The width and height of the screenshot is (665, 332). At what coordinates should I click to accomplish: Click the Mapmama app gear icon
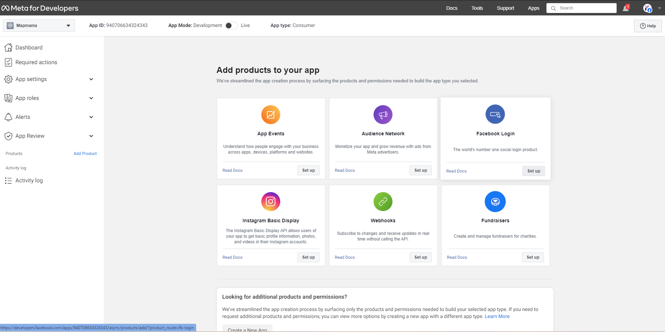[10, 26]
